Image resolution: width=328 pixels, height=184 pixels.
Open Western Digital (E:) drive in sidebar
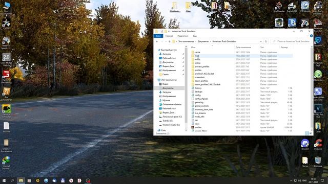[x=170, y=125]
